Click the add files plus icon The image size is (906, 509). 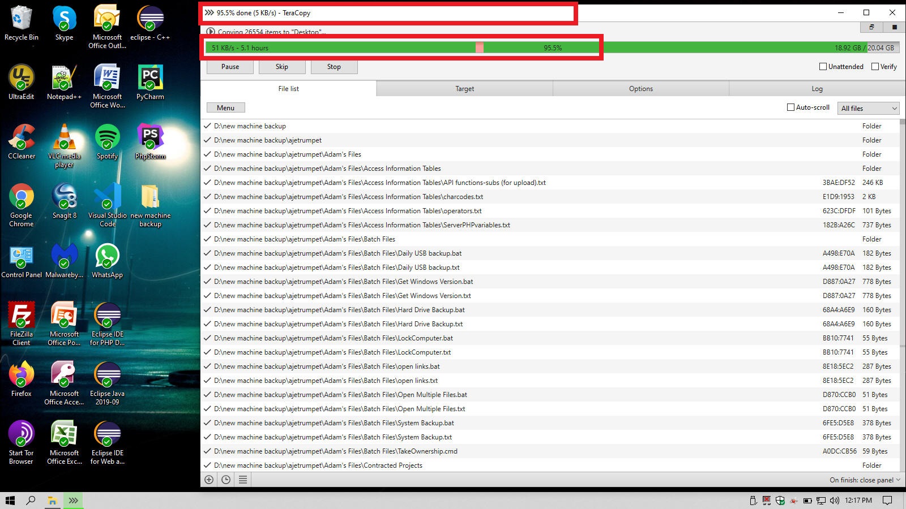tap(209, 480)
